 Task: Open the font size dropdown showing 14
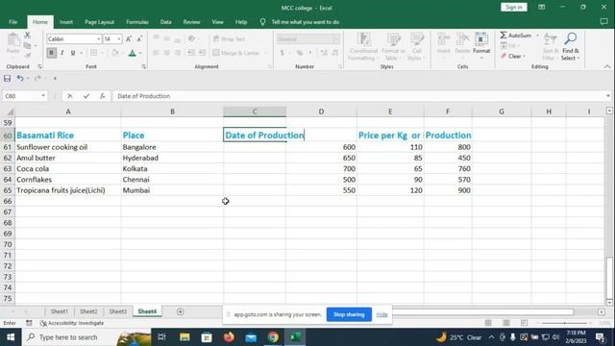[x=119, y=39]
